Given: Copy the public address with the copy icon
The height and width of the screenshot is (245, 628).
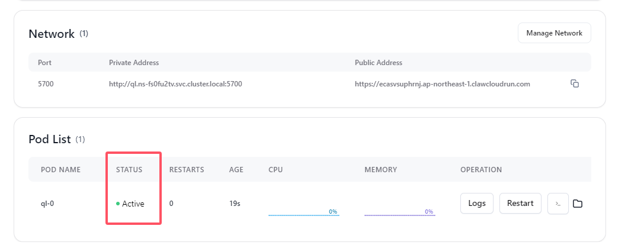Looking at the screenshot, I should coord(575,83).
